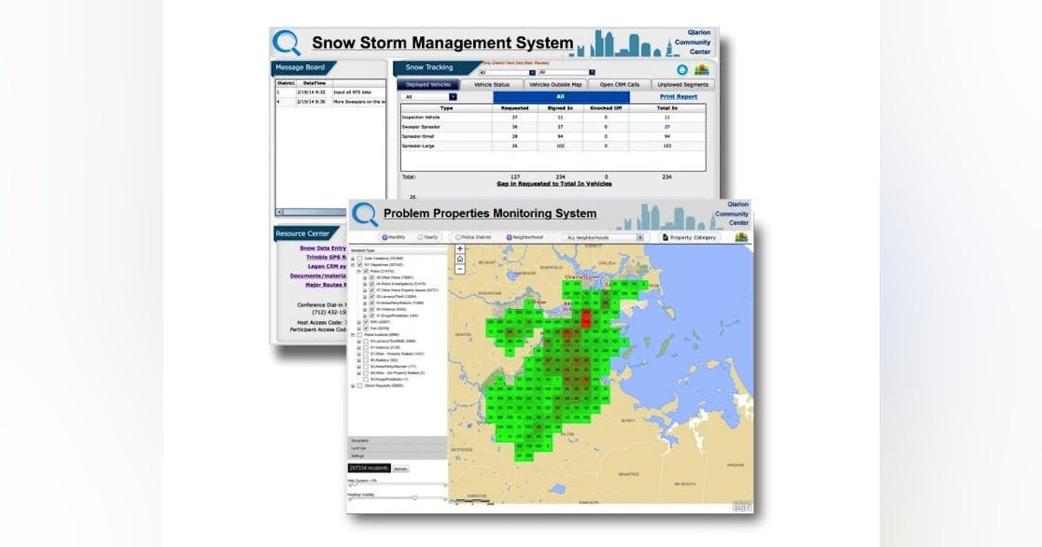Click the Heatmap Visibility slider handle
This screenshot has width=1042, height=547.
[x=415, y=497]
